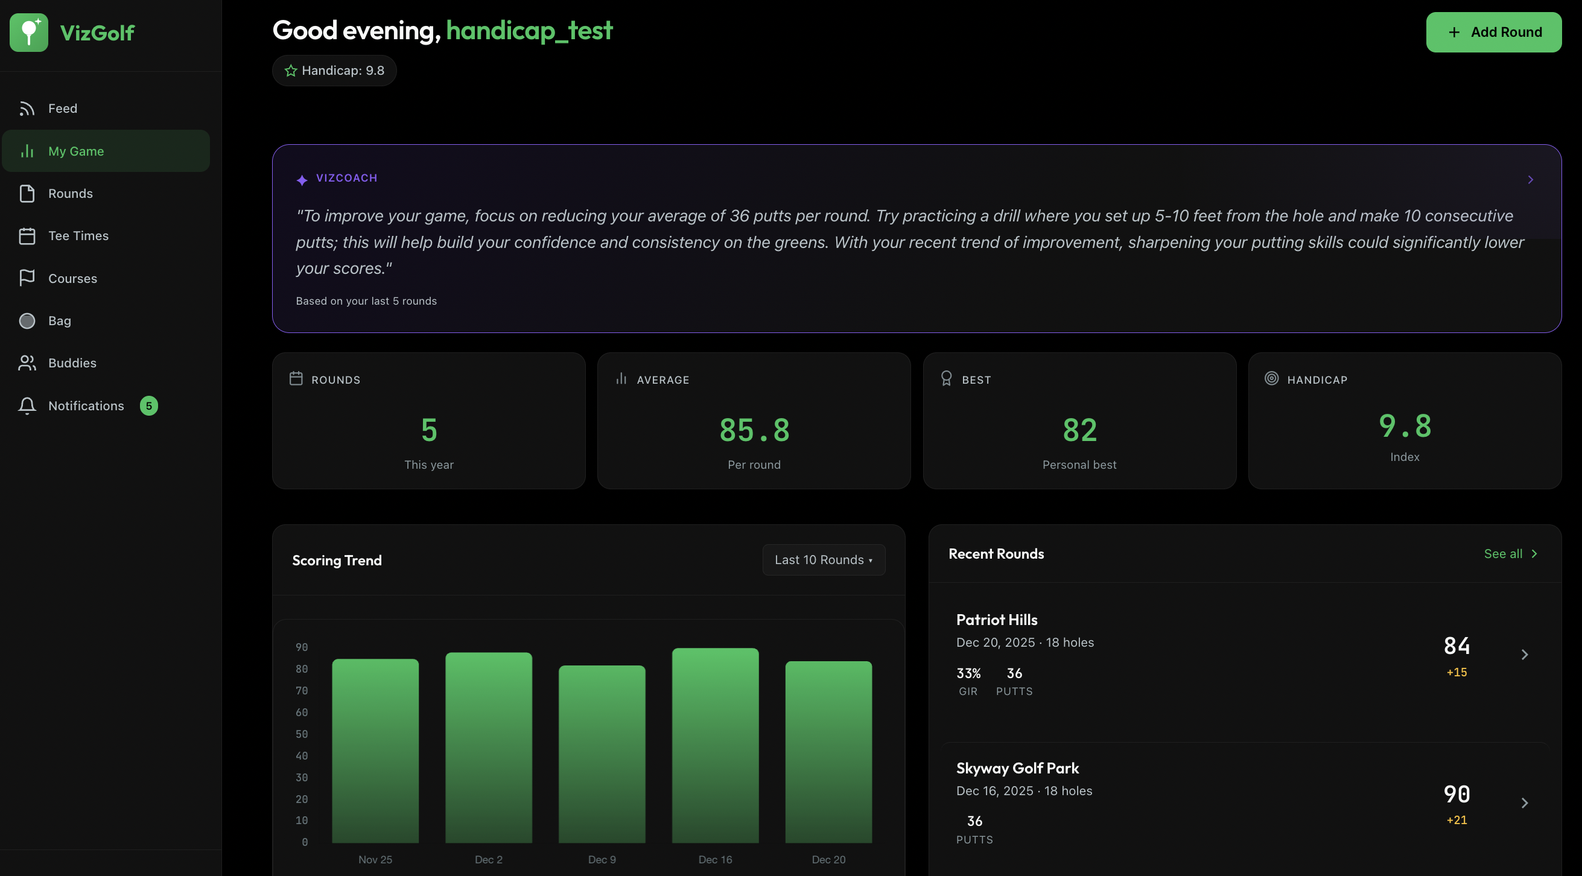1582x876 pixels.
Task: Click the VizGolf logo icon
Action: (28, 32)
